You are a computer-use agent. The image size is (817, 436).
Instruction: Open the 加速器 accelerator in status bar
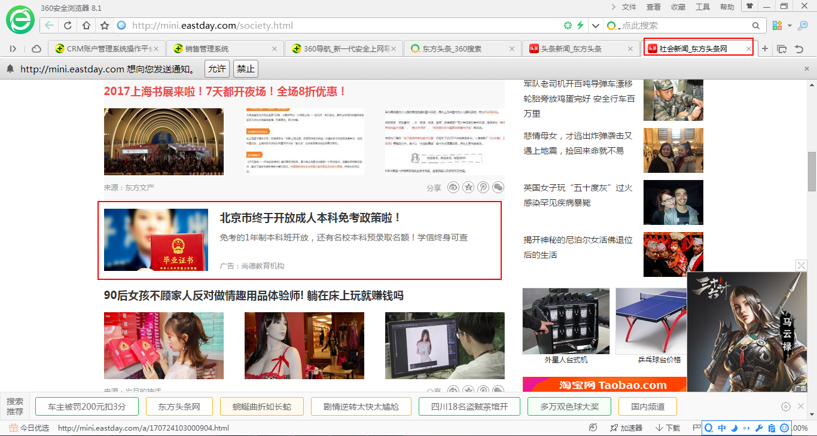622,428
